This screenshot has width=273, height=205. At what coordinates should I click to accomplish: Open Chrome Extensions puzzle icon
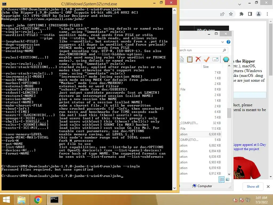[x=242, y=14]
